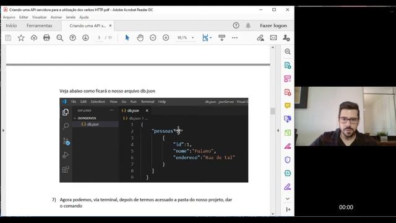396x223 pixels.
Task: Open the purple pen tool in right pane
Action: (287, 187)
